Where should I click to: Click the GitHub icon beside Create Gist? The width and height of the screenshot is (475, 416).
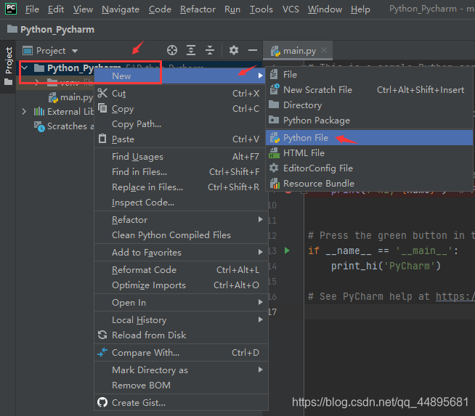tap(102, 402)
